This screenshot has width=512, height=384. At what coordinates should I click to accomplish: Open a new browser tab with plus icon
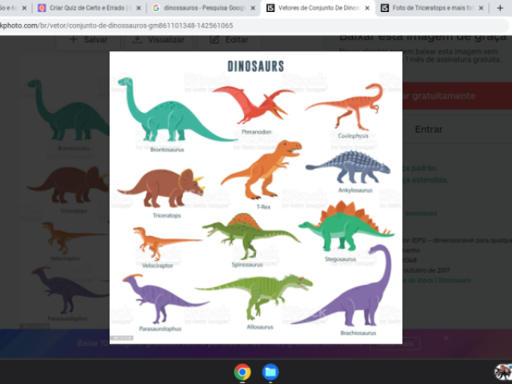[x=500, y=8]
